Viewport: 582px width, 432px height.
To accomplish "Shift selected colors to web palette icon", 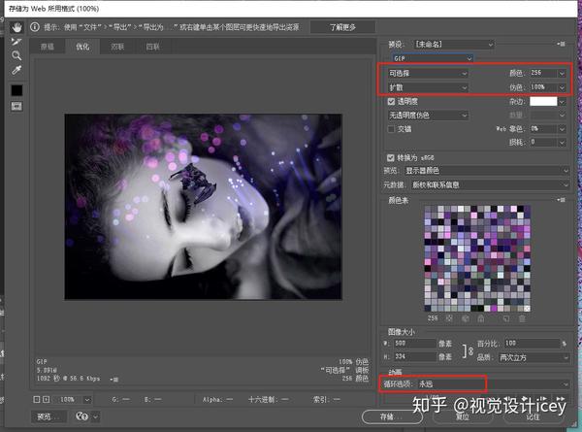I will [x=465, y=318].
